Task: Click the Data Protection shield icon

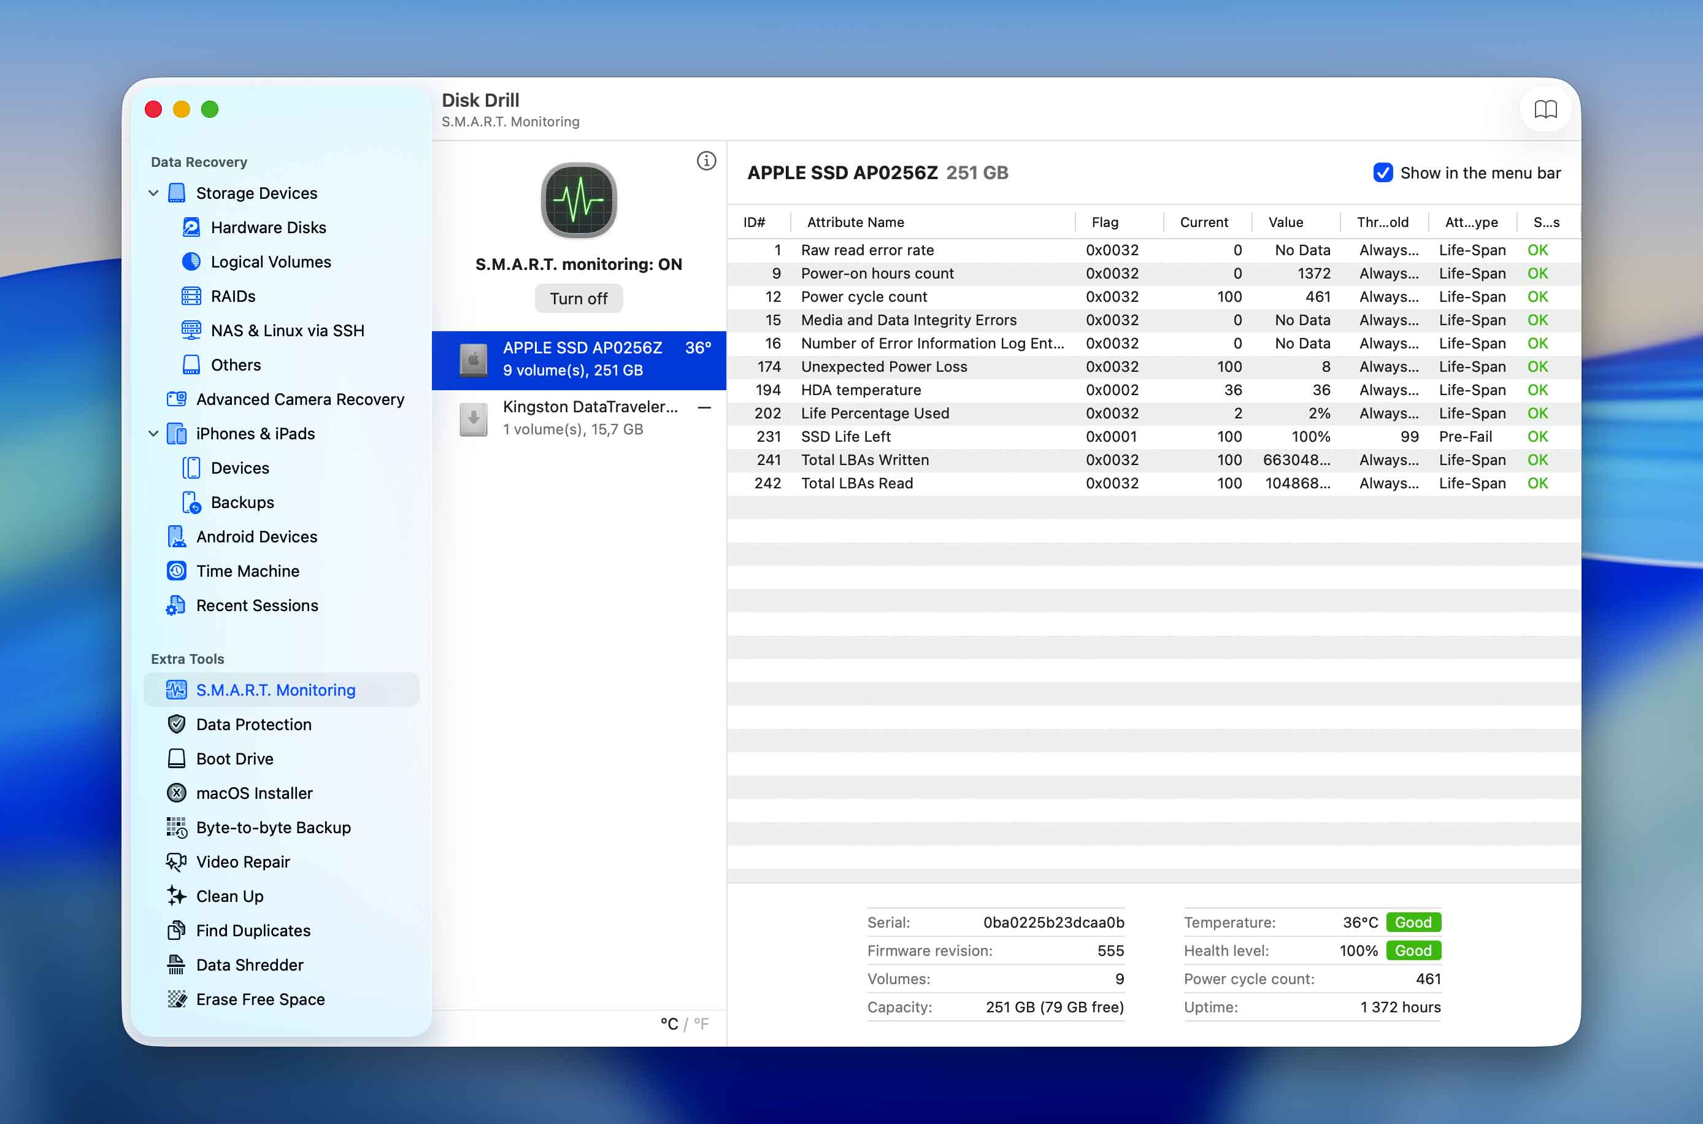Action: [176, 724]
